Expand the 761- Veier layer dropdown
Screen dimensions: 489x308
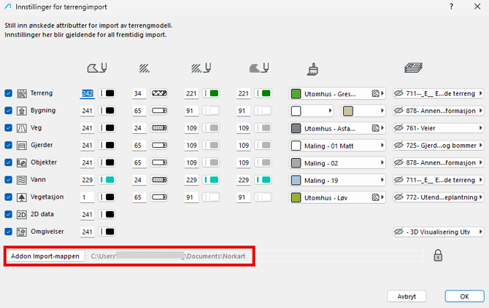[438, 128]
